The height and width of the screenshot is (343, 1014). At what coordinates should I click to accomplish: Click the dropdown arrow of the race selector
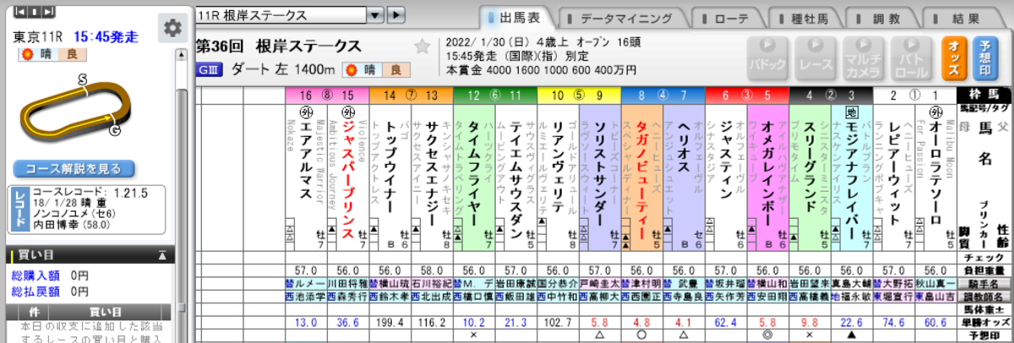tap(375, 15)
